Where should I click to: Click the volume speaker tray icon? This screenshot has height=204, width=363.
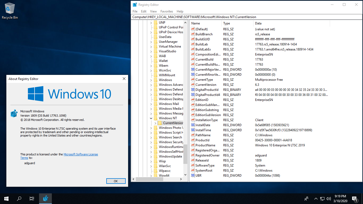329,198
